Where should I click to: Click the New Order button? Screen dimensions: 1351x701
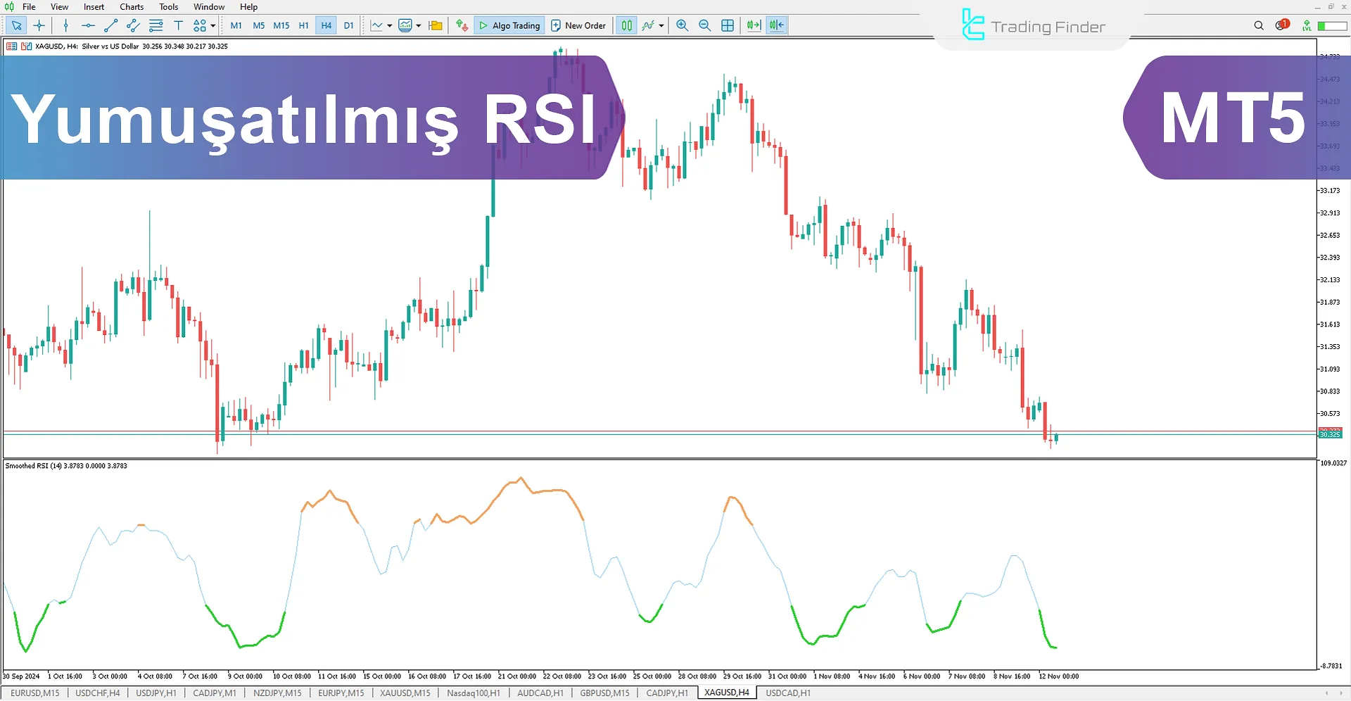pyautogui.click(x=578, y=25)
